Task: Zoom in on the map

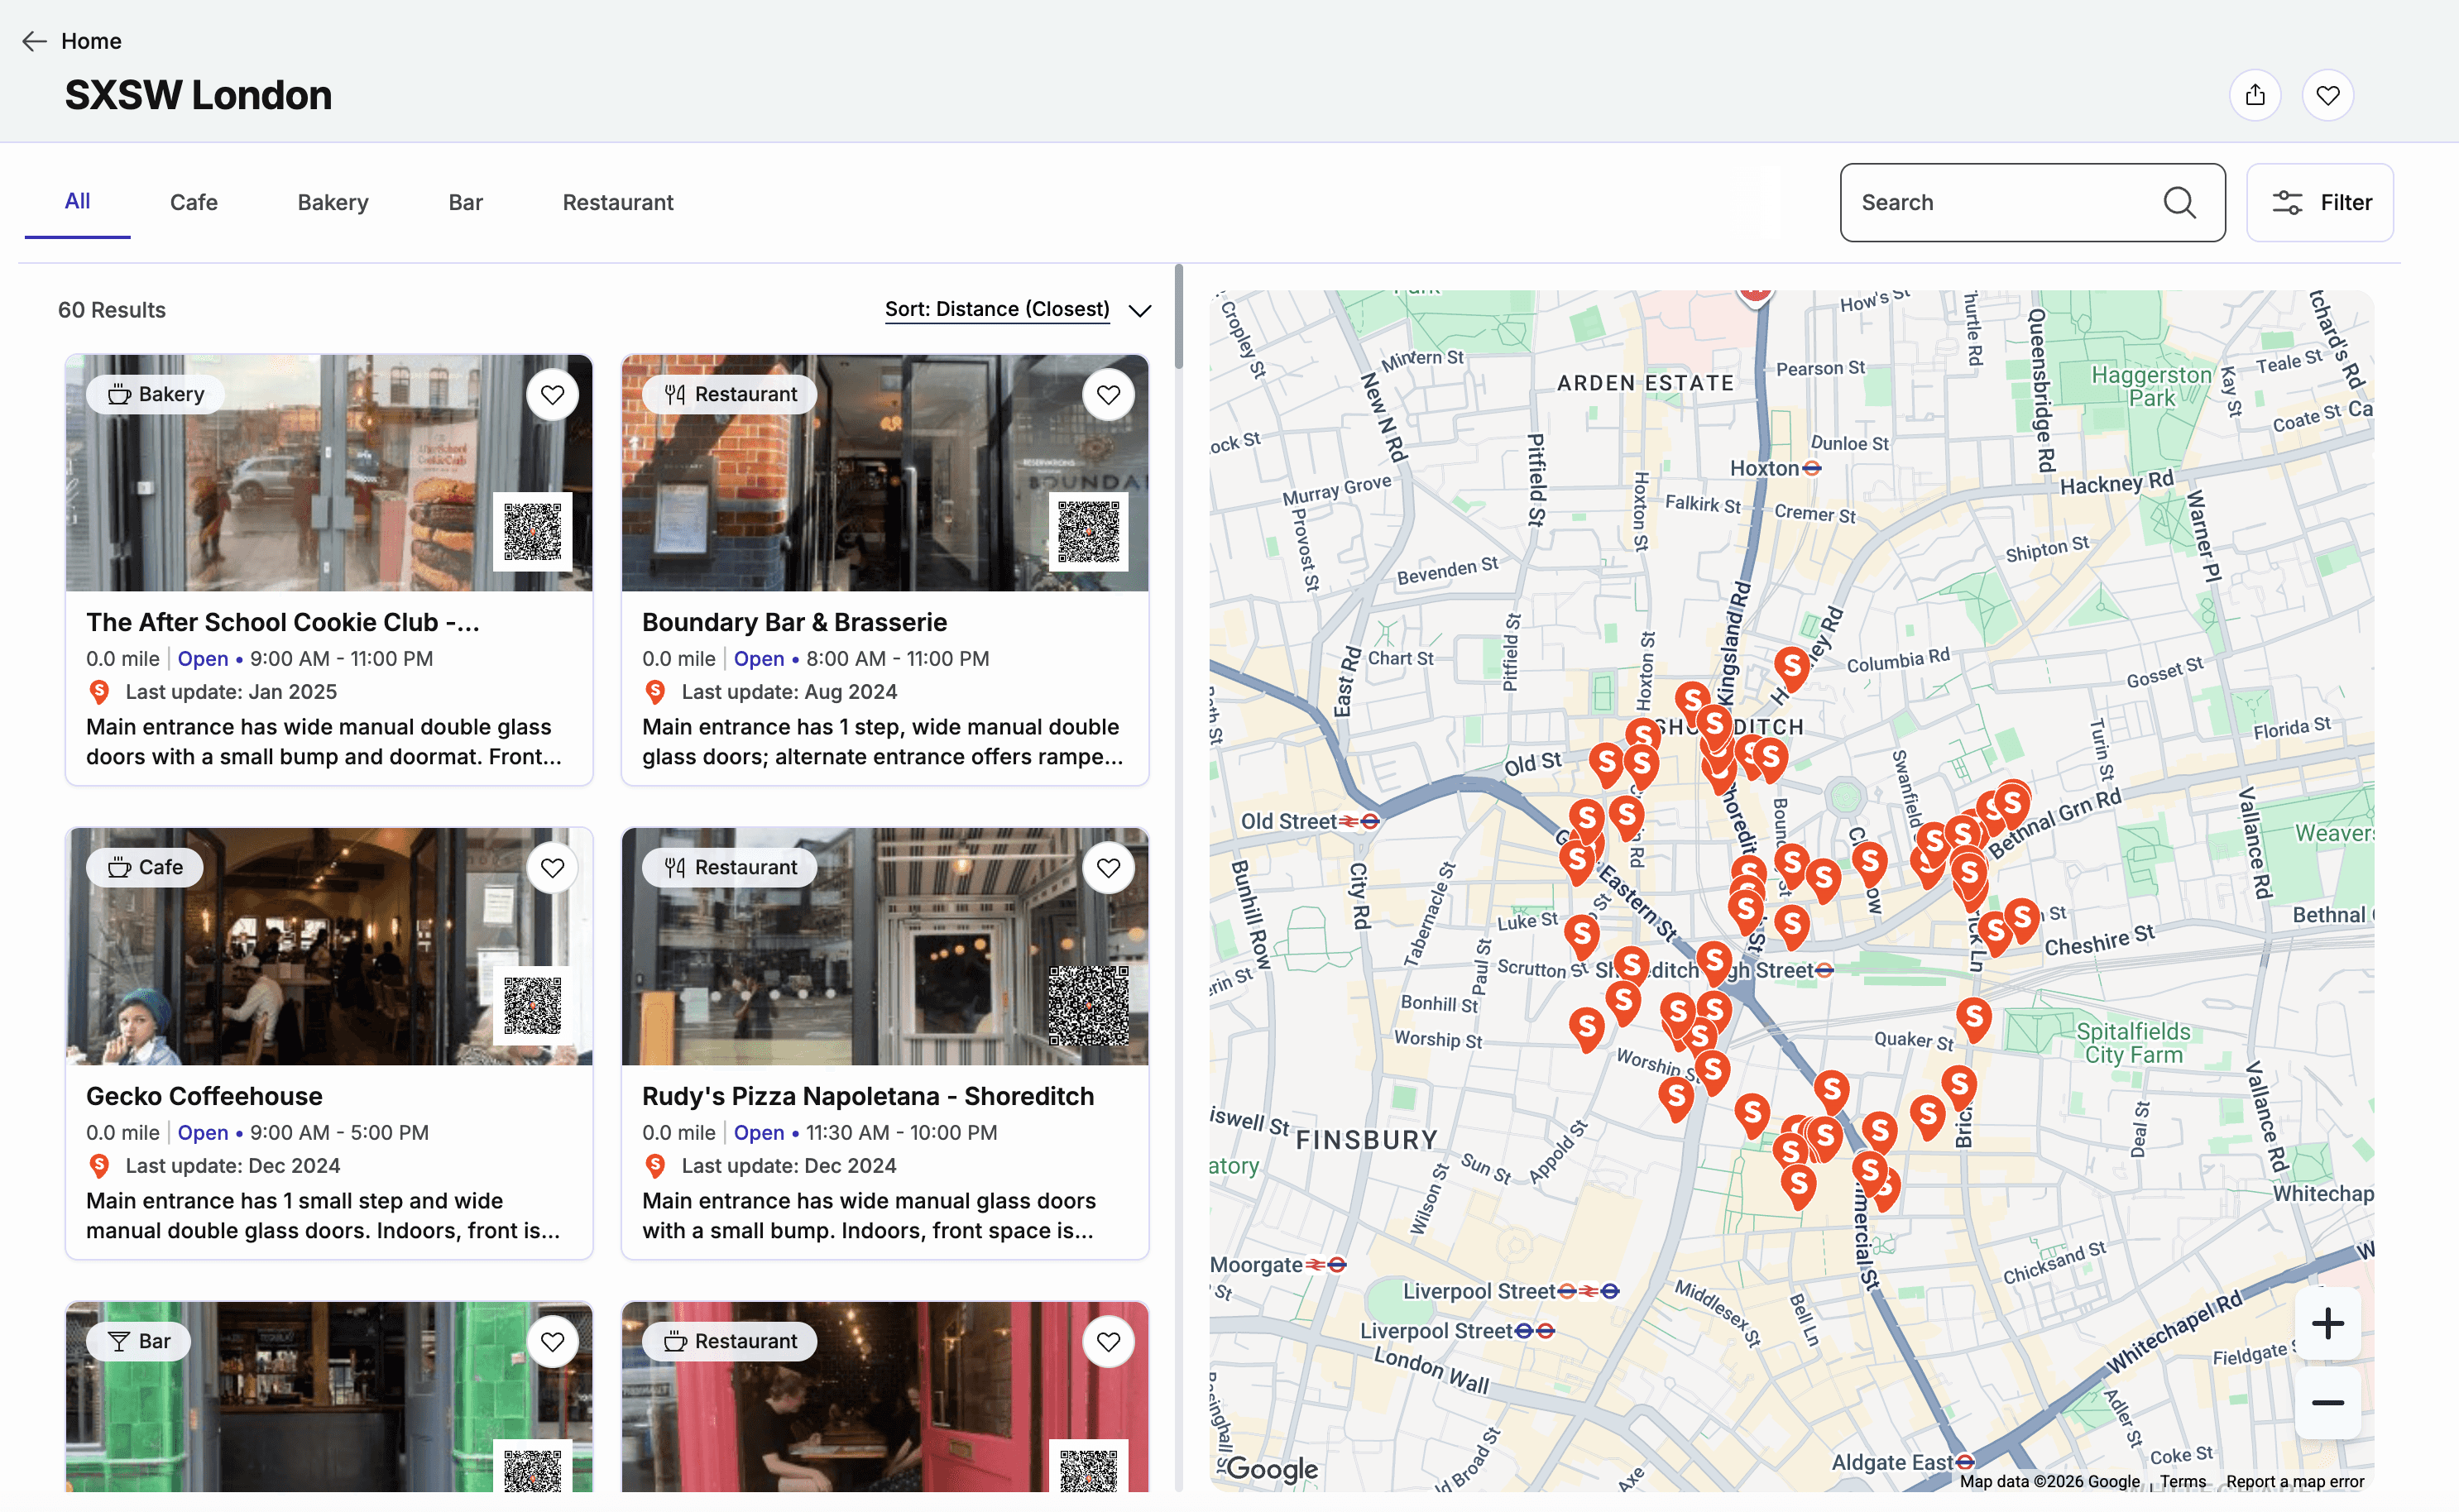Action: click(2327, 1323)
